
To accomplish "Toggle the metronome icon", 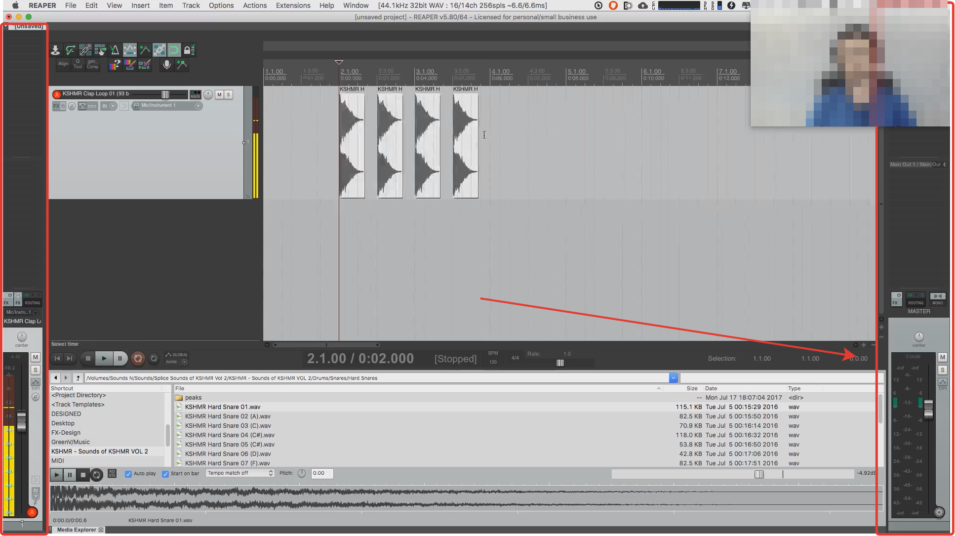I will (x=115, y=50).
